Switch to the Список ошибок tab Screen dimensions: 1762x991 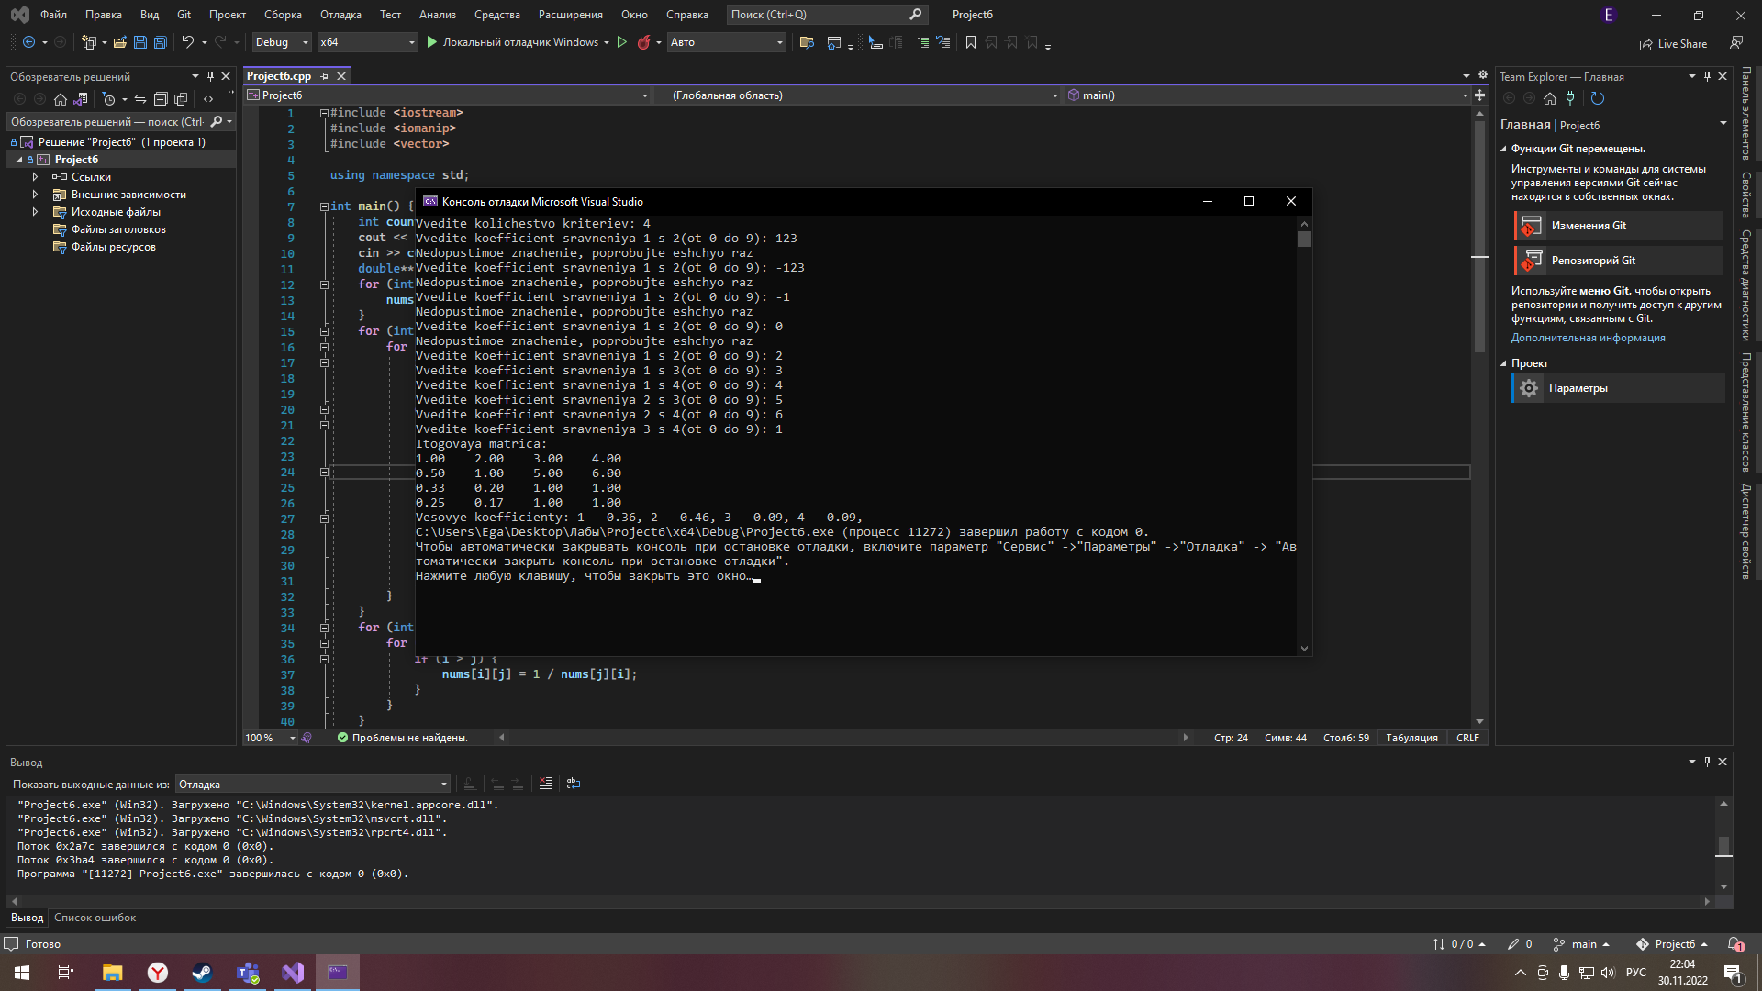tap(95, 918)
